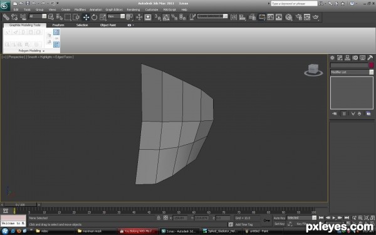
Task: Click the Edit Named Selection Sets icon
Action: (x=192, y=17)
